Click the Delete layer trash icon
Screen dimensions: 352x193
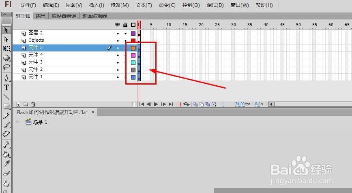[x=33, y=104]
